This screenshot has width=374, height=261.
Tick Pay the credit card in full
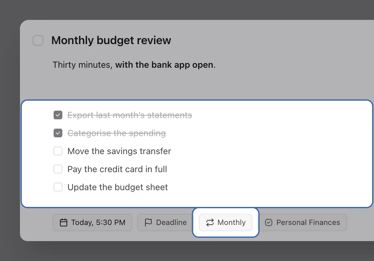click(x=58, y=169)
